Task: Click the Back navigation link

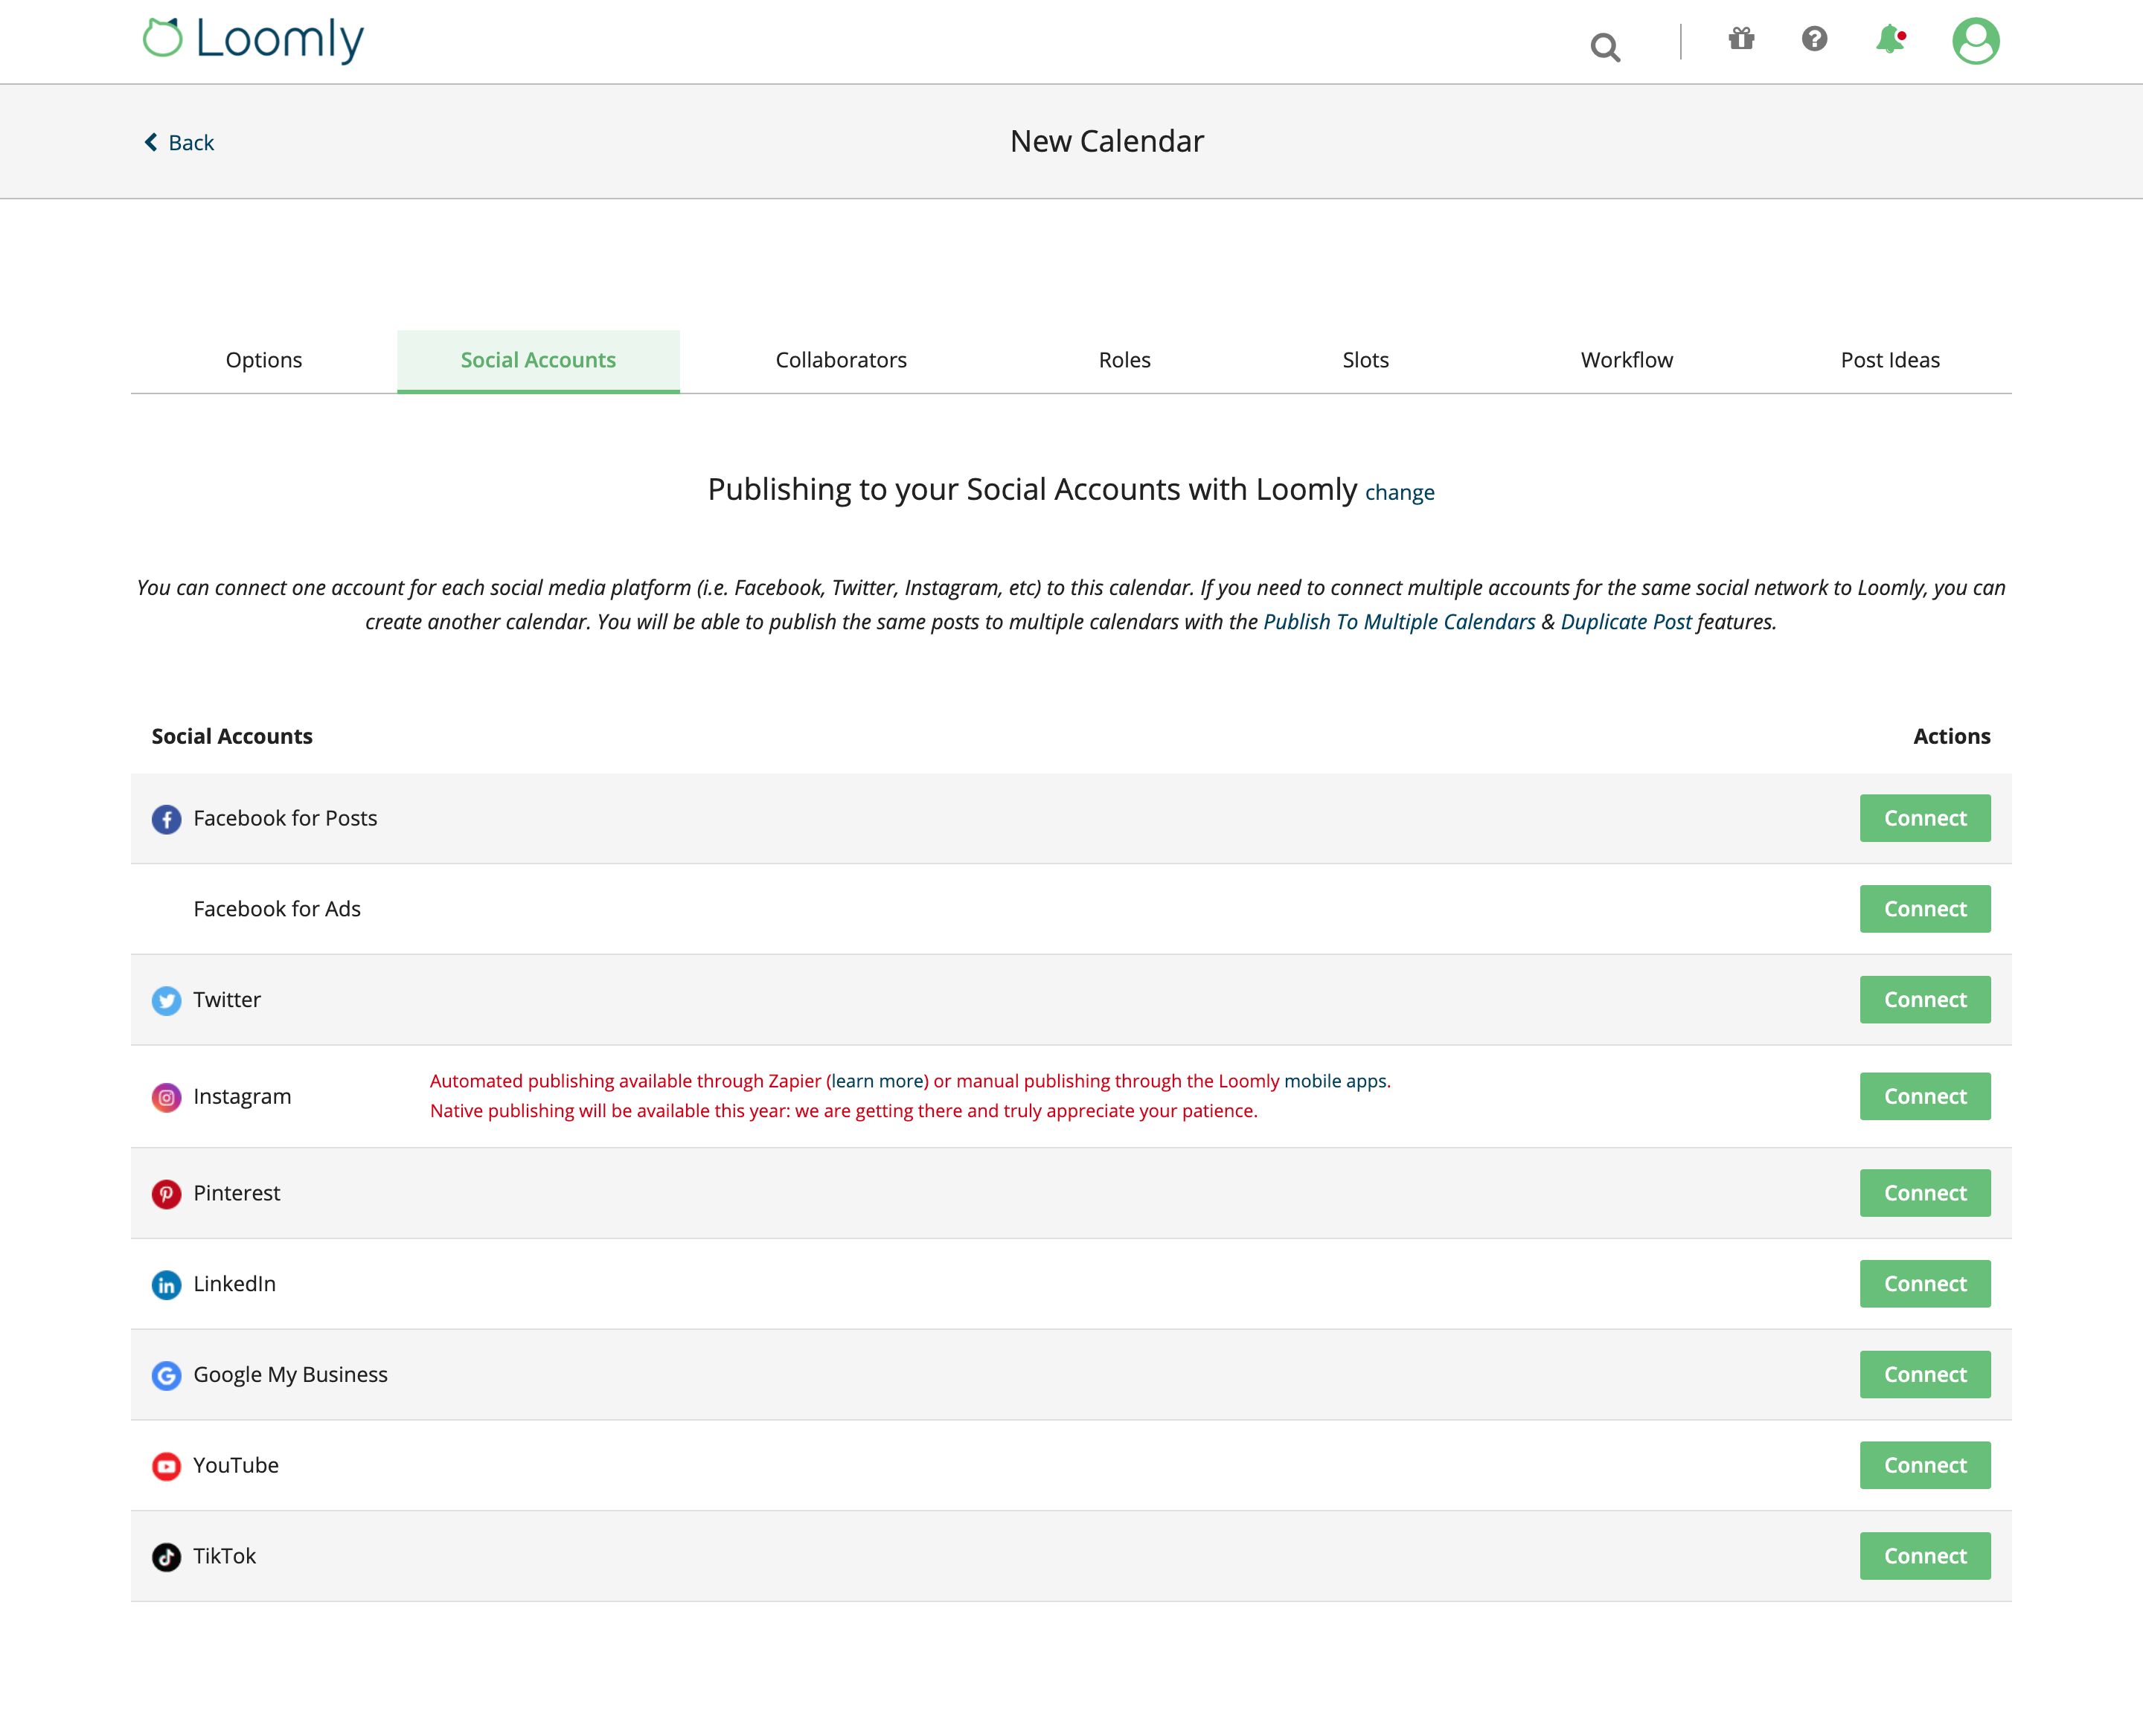Action: click(x=179, y=142)
